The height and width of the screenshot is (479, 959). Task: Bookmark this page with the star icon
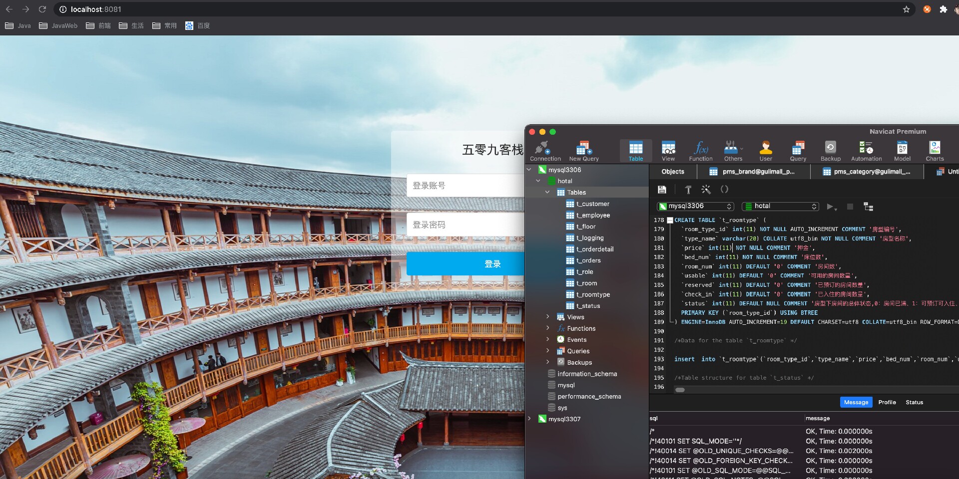(x=906, y=9)
